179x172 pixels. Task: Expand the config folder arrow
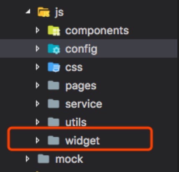[x=37, y=48]
